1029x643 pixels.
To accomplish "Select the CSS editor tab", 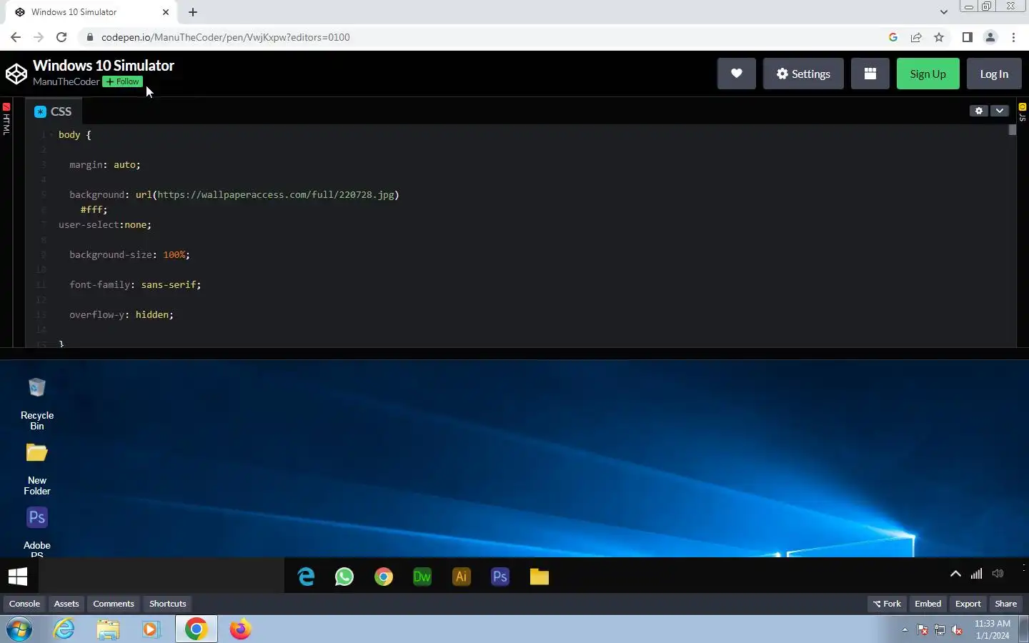I will tap(54, 111).
